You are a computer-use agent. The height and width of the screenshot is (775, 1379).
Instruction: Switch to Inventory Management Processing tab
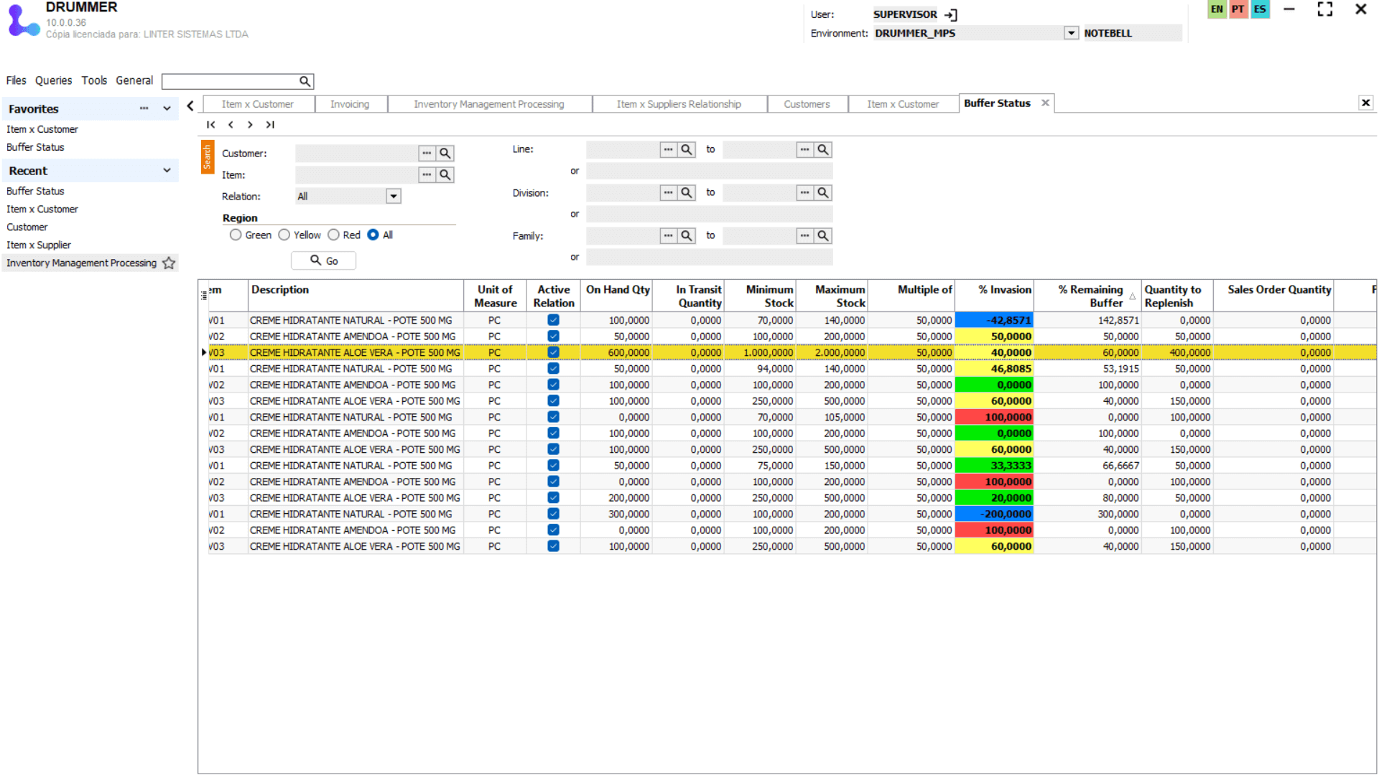coord(488,105)
